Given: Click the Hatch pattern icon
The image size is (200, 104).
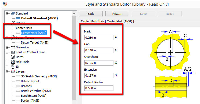Looking at the screenshot, I should point(13,57).
